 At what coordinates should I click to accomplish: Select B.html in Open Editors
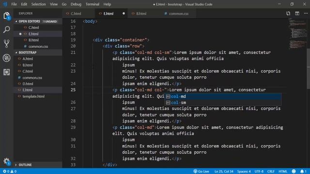38,40
